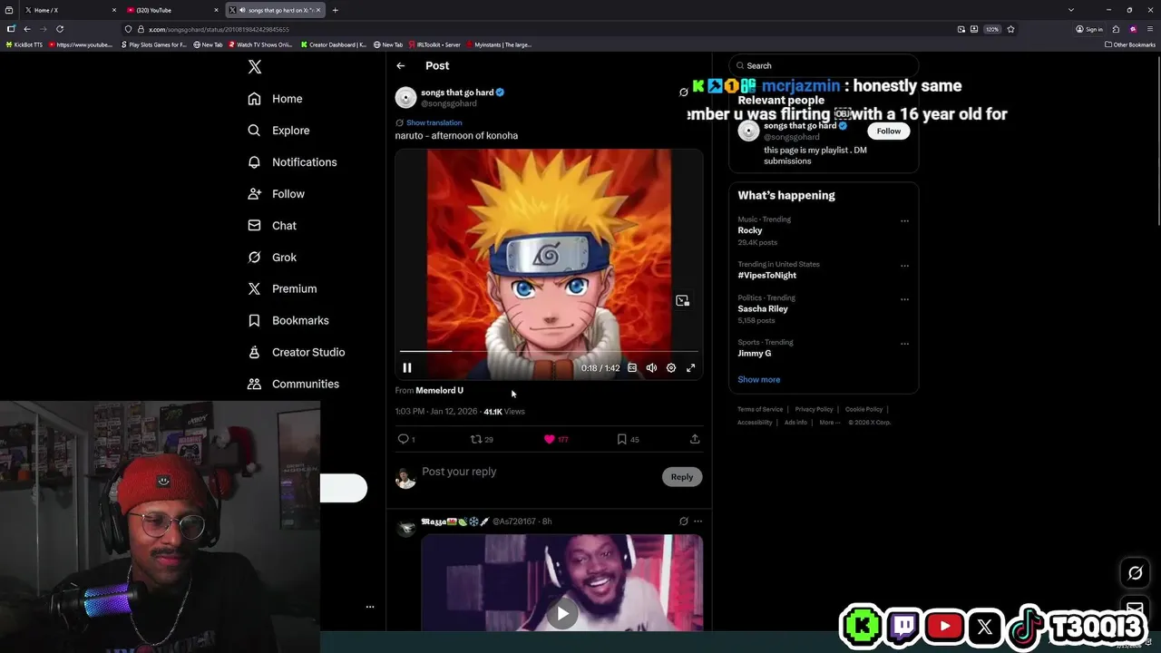
Task: Open Cookie Policy link
Action: (x=863, y=409)
